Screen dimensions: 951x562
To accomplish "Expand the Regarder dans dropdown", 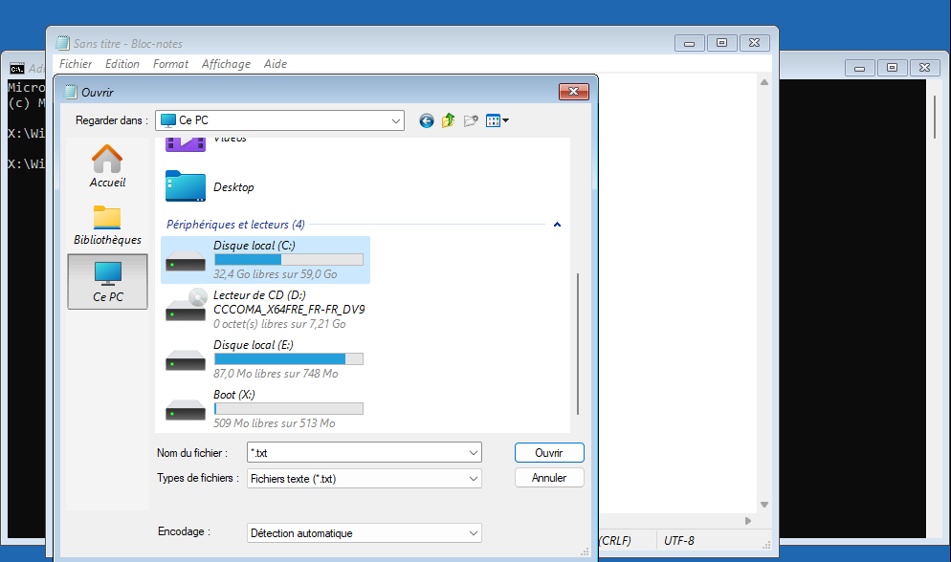I will (x=396, y=120).
